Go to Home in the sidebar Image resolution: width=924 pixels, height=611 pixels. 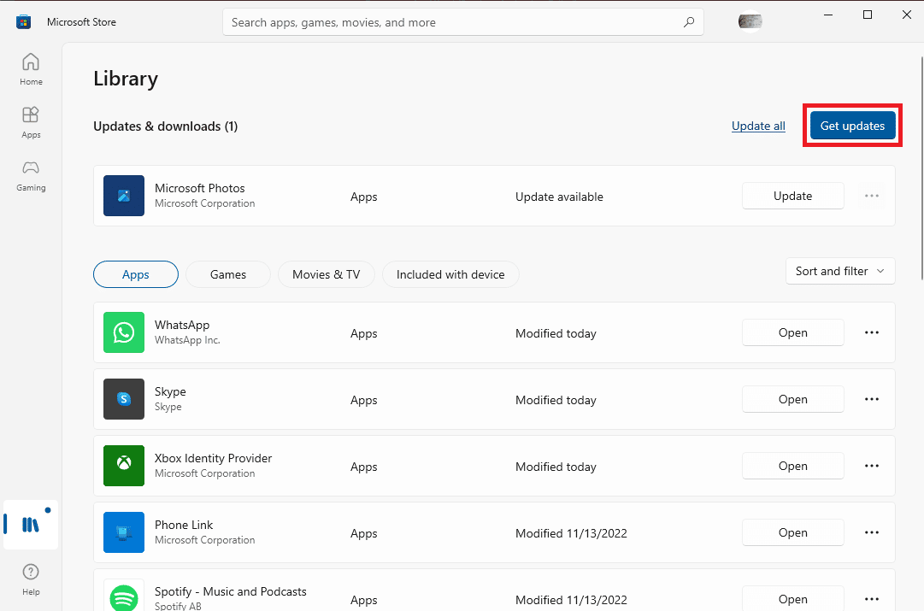click(31, 68)
